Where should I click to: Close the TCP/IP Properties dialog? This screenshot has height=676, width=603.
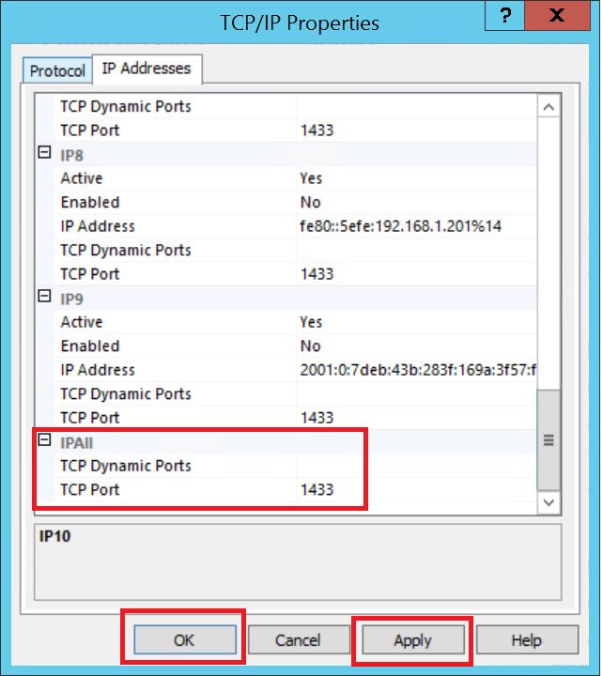(557, 16)
